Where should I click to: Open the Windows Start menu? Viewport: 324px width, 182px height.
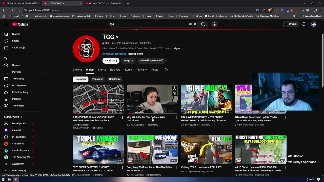pyautogui.click(x=3, y=179)
